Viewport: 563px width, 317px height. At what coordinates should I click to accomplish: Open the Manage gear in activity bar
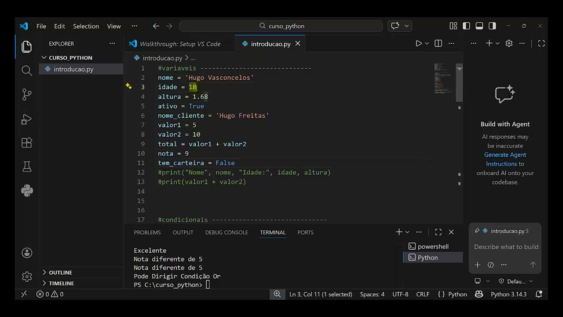(27, 276)
